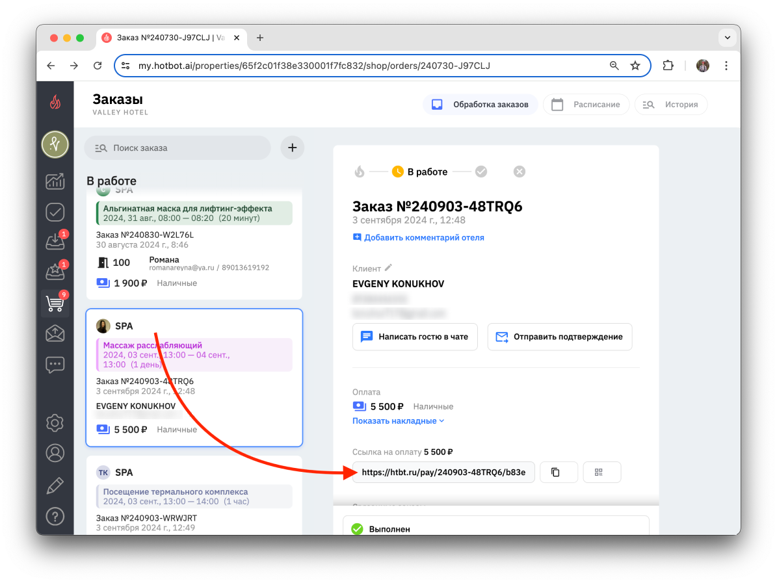Close the current browser tab

(x=237, y=38)
